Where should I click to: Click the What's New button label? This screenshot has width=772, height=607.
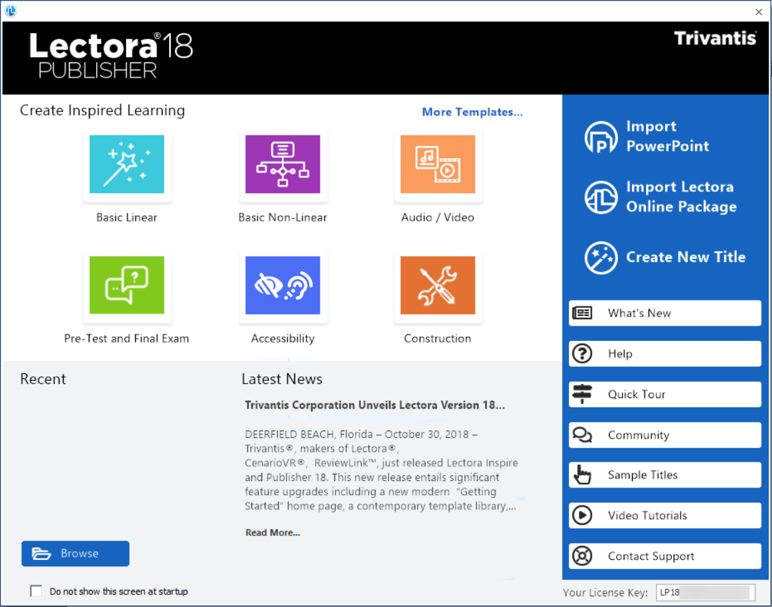[639, 313]
